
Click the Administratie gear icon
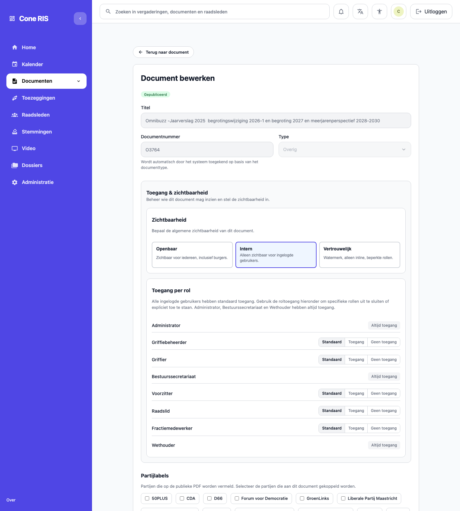[x=15, y=182]
